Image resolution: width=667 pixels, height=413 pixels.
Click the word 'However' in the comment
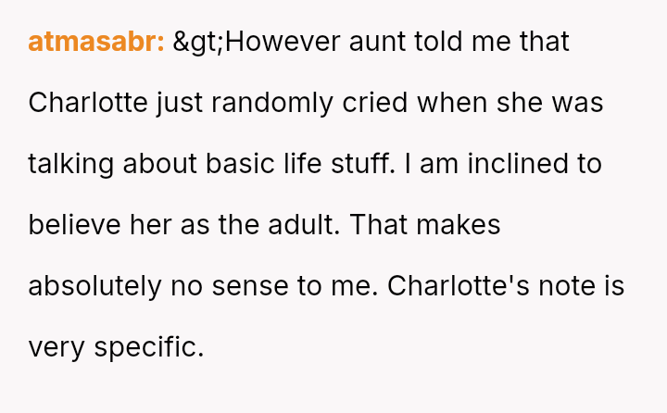[x=283, y=42]
